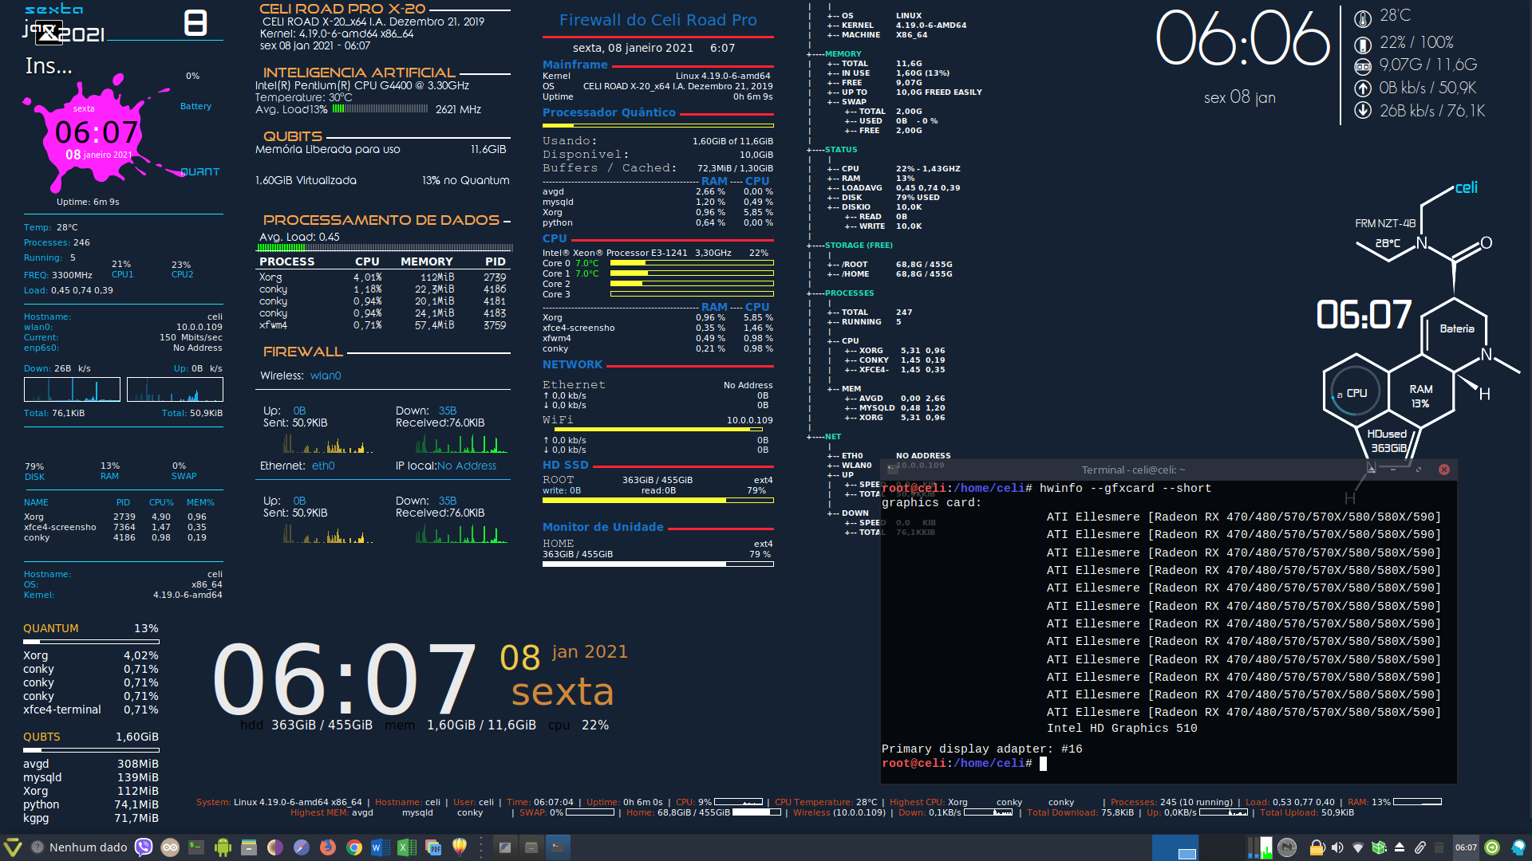Open the clipboard manager paperclip menu

[x=1420, y=847]
